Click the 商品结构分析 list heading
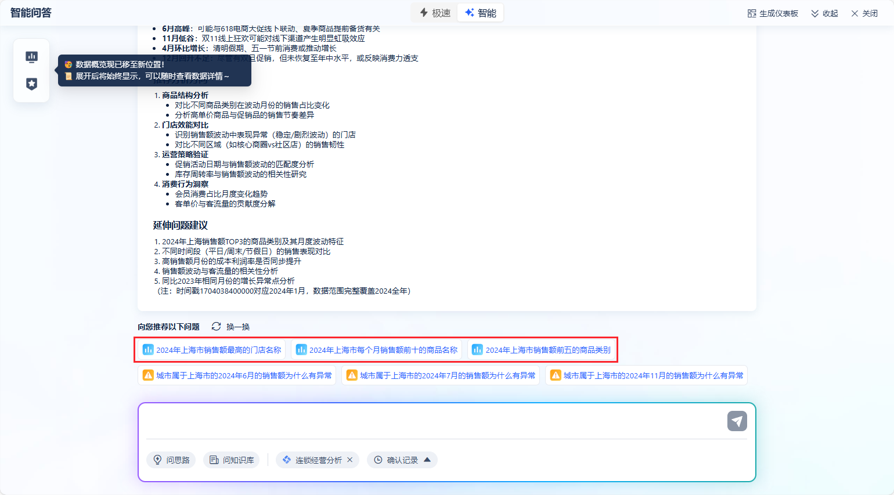 (185, 95)
